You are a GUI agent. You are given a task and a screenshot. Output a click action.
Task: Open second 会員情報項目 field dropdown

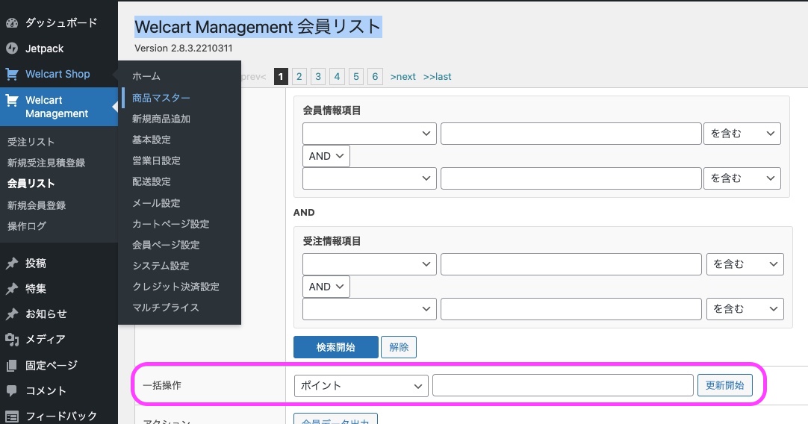point(370,178)
